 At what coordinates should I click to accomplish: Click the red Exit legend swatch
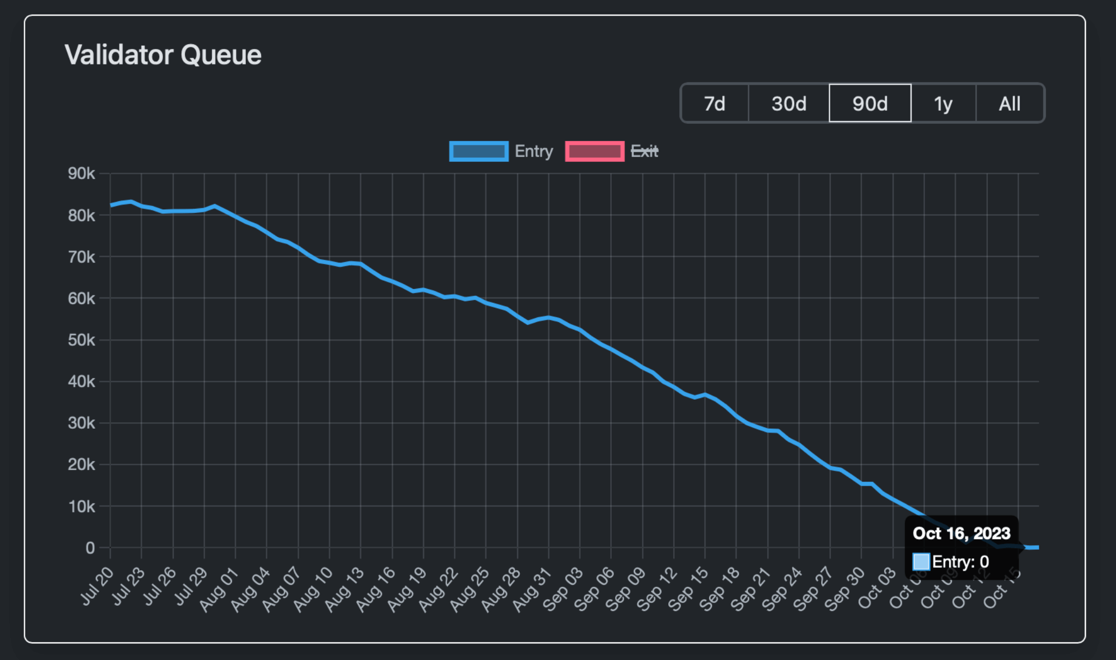click(x=594, y=151)
